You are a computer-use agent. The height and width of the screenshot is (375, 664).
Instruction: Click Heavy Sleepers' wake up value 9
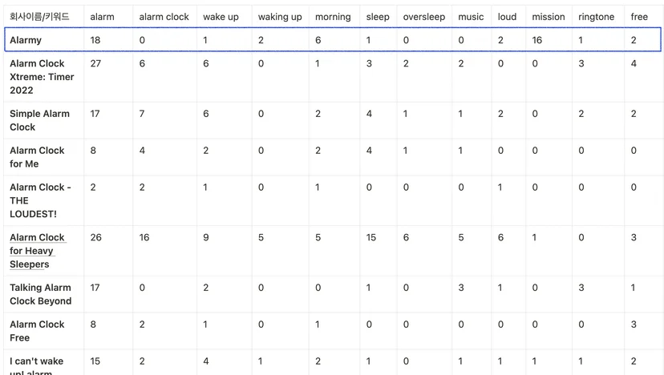point(206,237)
